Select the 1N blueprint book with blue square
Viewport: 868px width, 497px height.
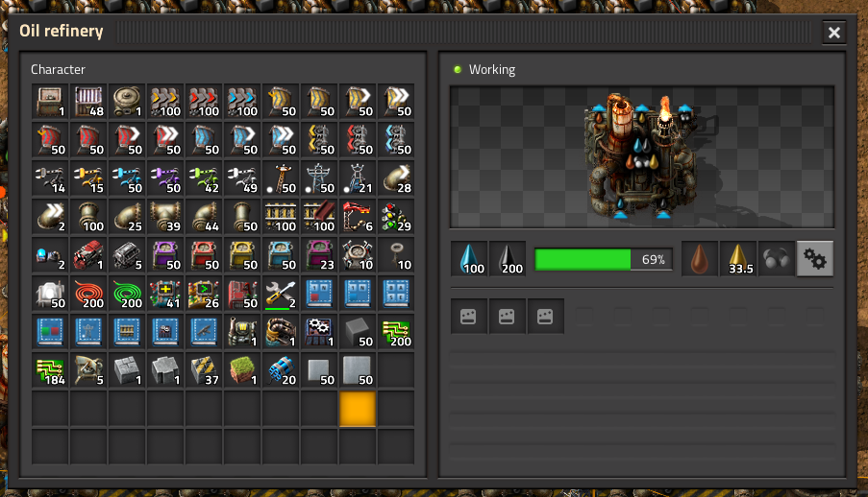(x=358, y=295)
